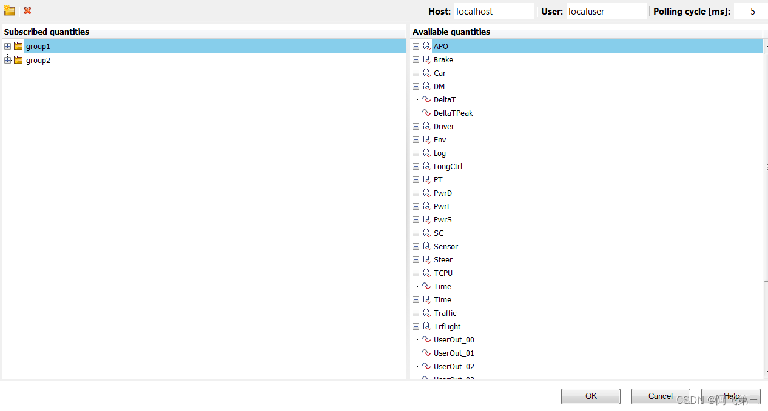
Task: Expand the APO tree node
Action: [416, 47]
